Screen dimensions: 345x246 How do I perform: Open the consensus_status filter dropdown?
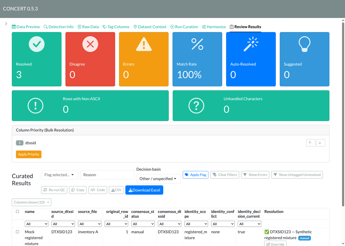pyautogui.click(x=143, y=224)
